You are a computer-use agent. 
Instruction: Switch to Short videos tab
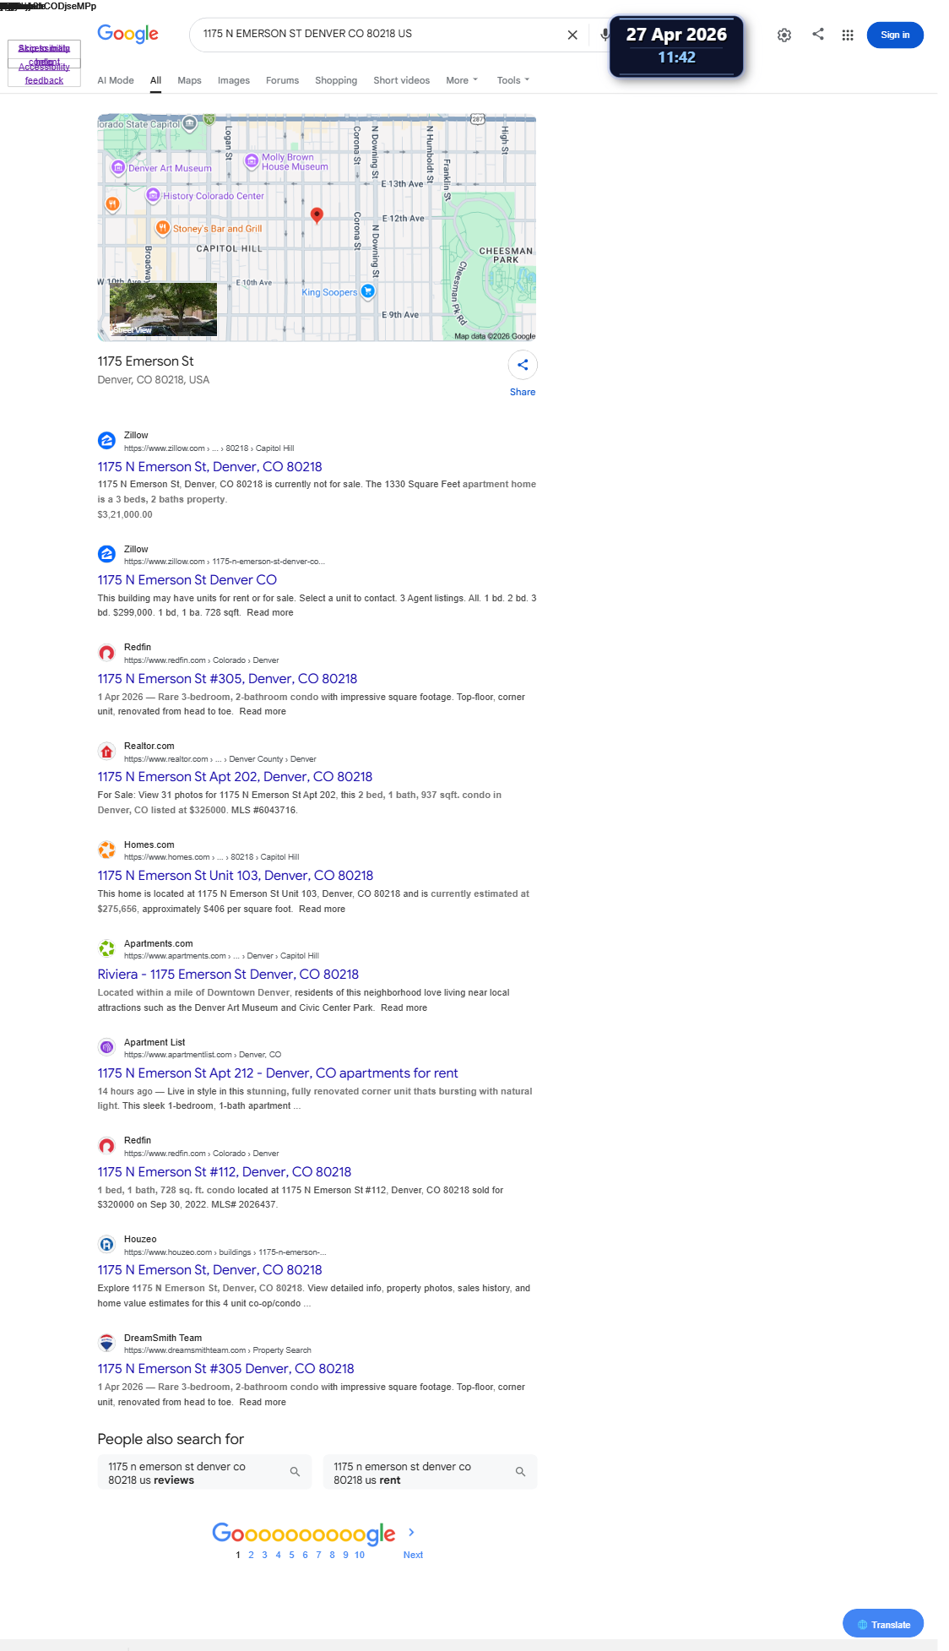[402, 80]
